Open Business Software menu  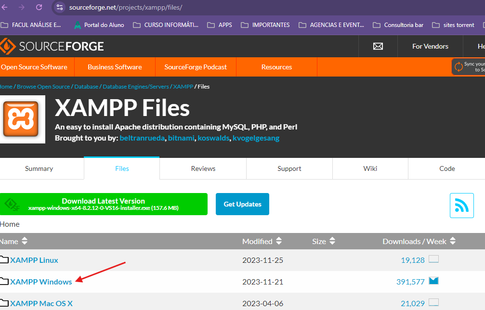(115, 67)
